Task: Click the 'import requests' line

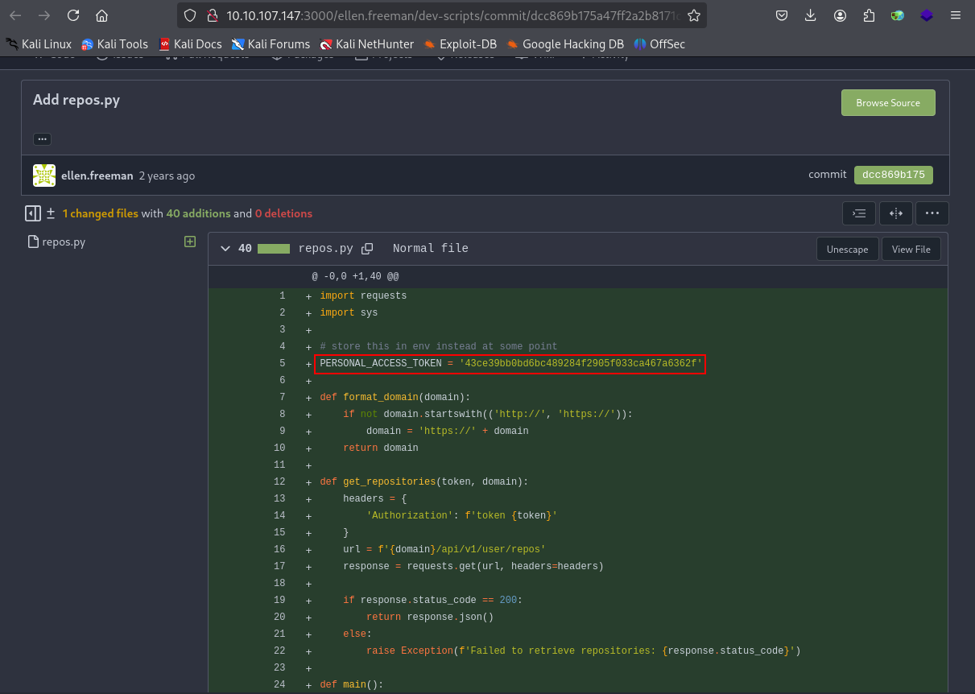Action: [x=363, y=295]
